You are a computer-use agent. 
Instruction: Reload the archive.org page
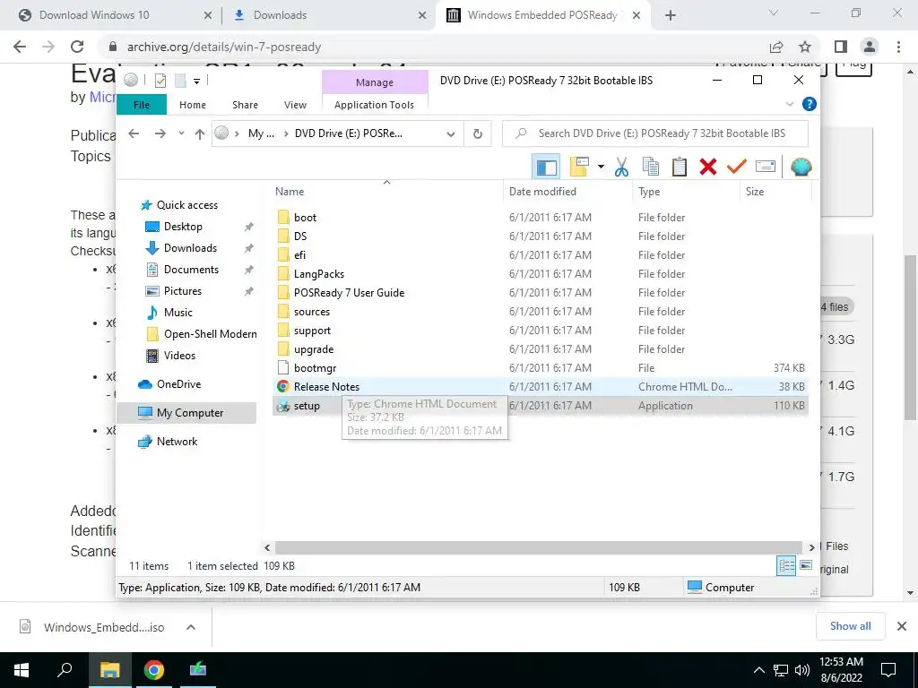click(77, 47)
